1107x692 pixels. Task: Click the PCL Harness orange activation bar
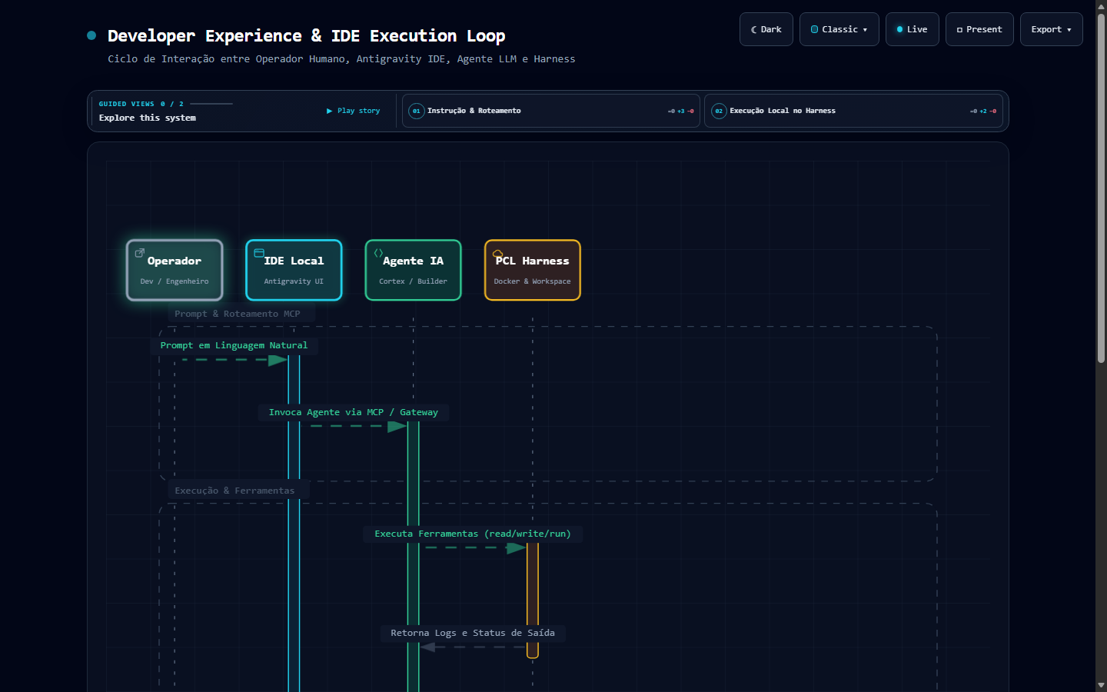(x=532, y=600)
